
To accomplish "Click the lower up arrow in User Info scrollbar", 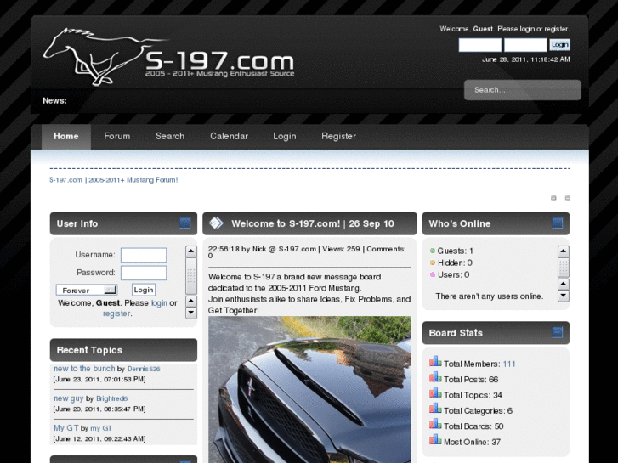I will click(x=191, y=302).
